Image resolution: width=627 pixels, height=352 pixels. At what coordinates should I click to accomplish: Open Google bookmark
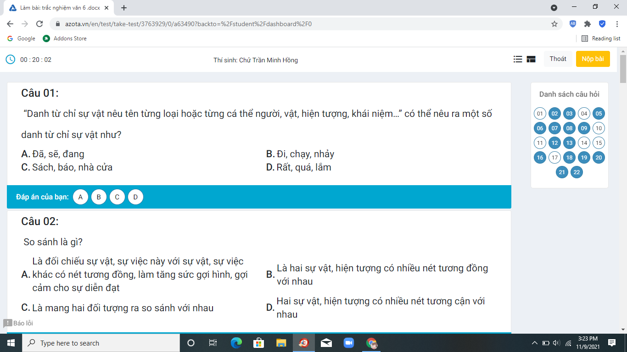point(21,38)
